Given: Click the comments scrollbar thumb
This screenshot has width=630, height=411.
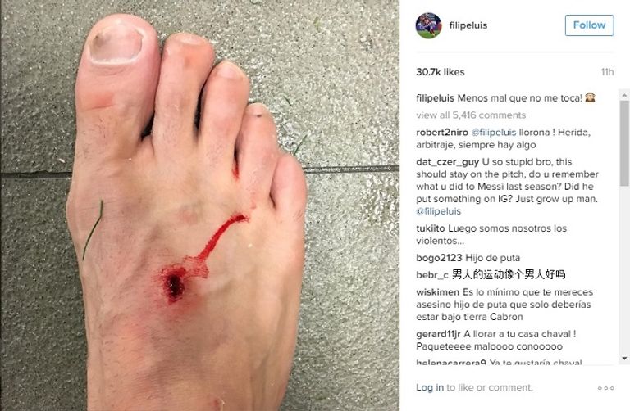Looking at the screenshot, I should tap(624, 142).
